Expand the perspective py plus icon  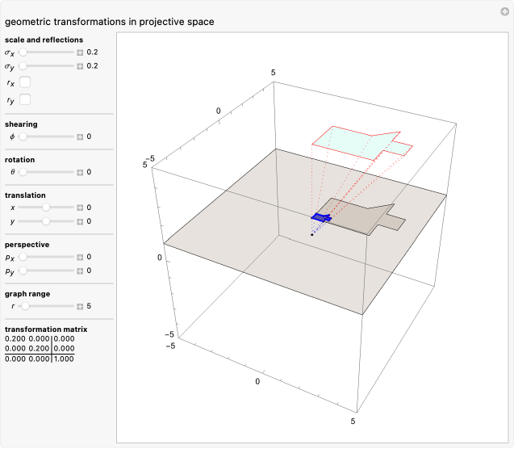80,271
